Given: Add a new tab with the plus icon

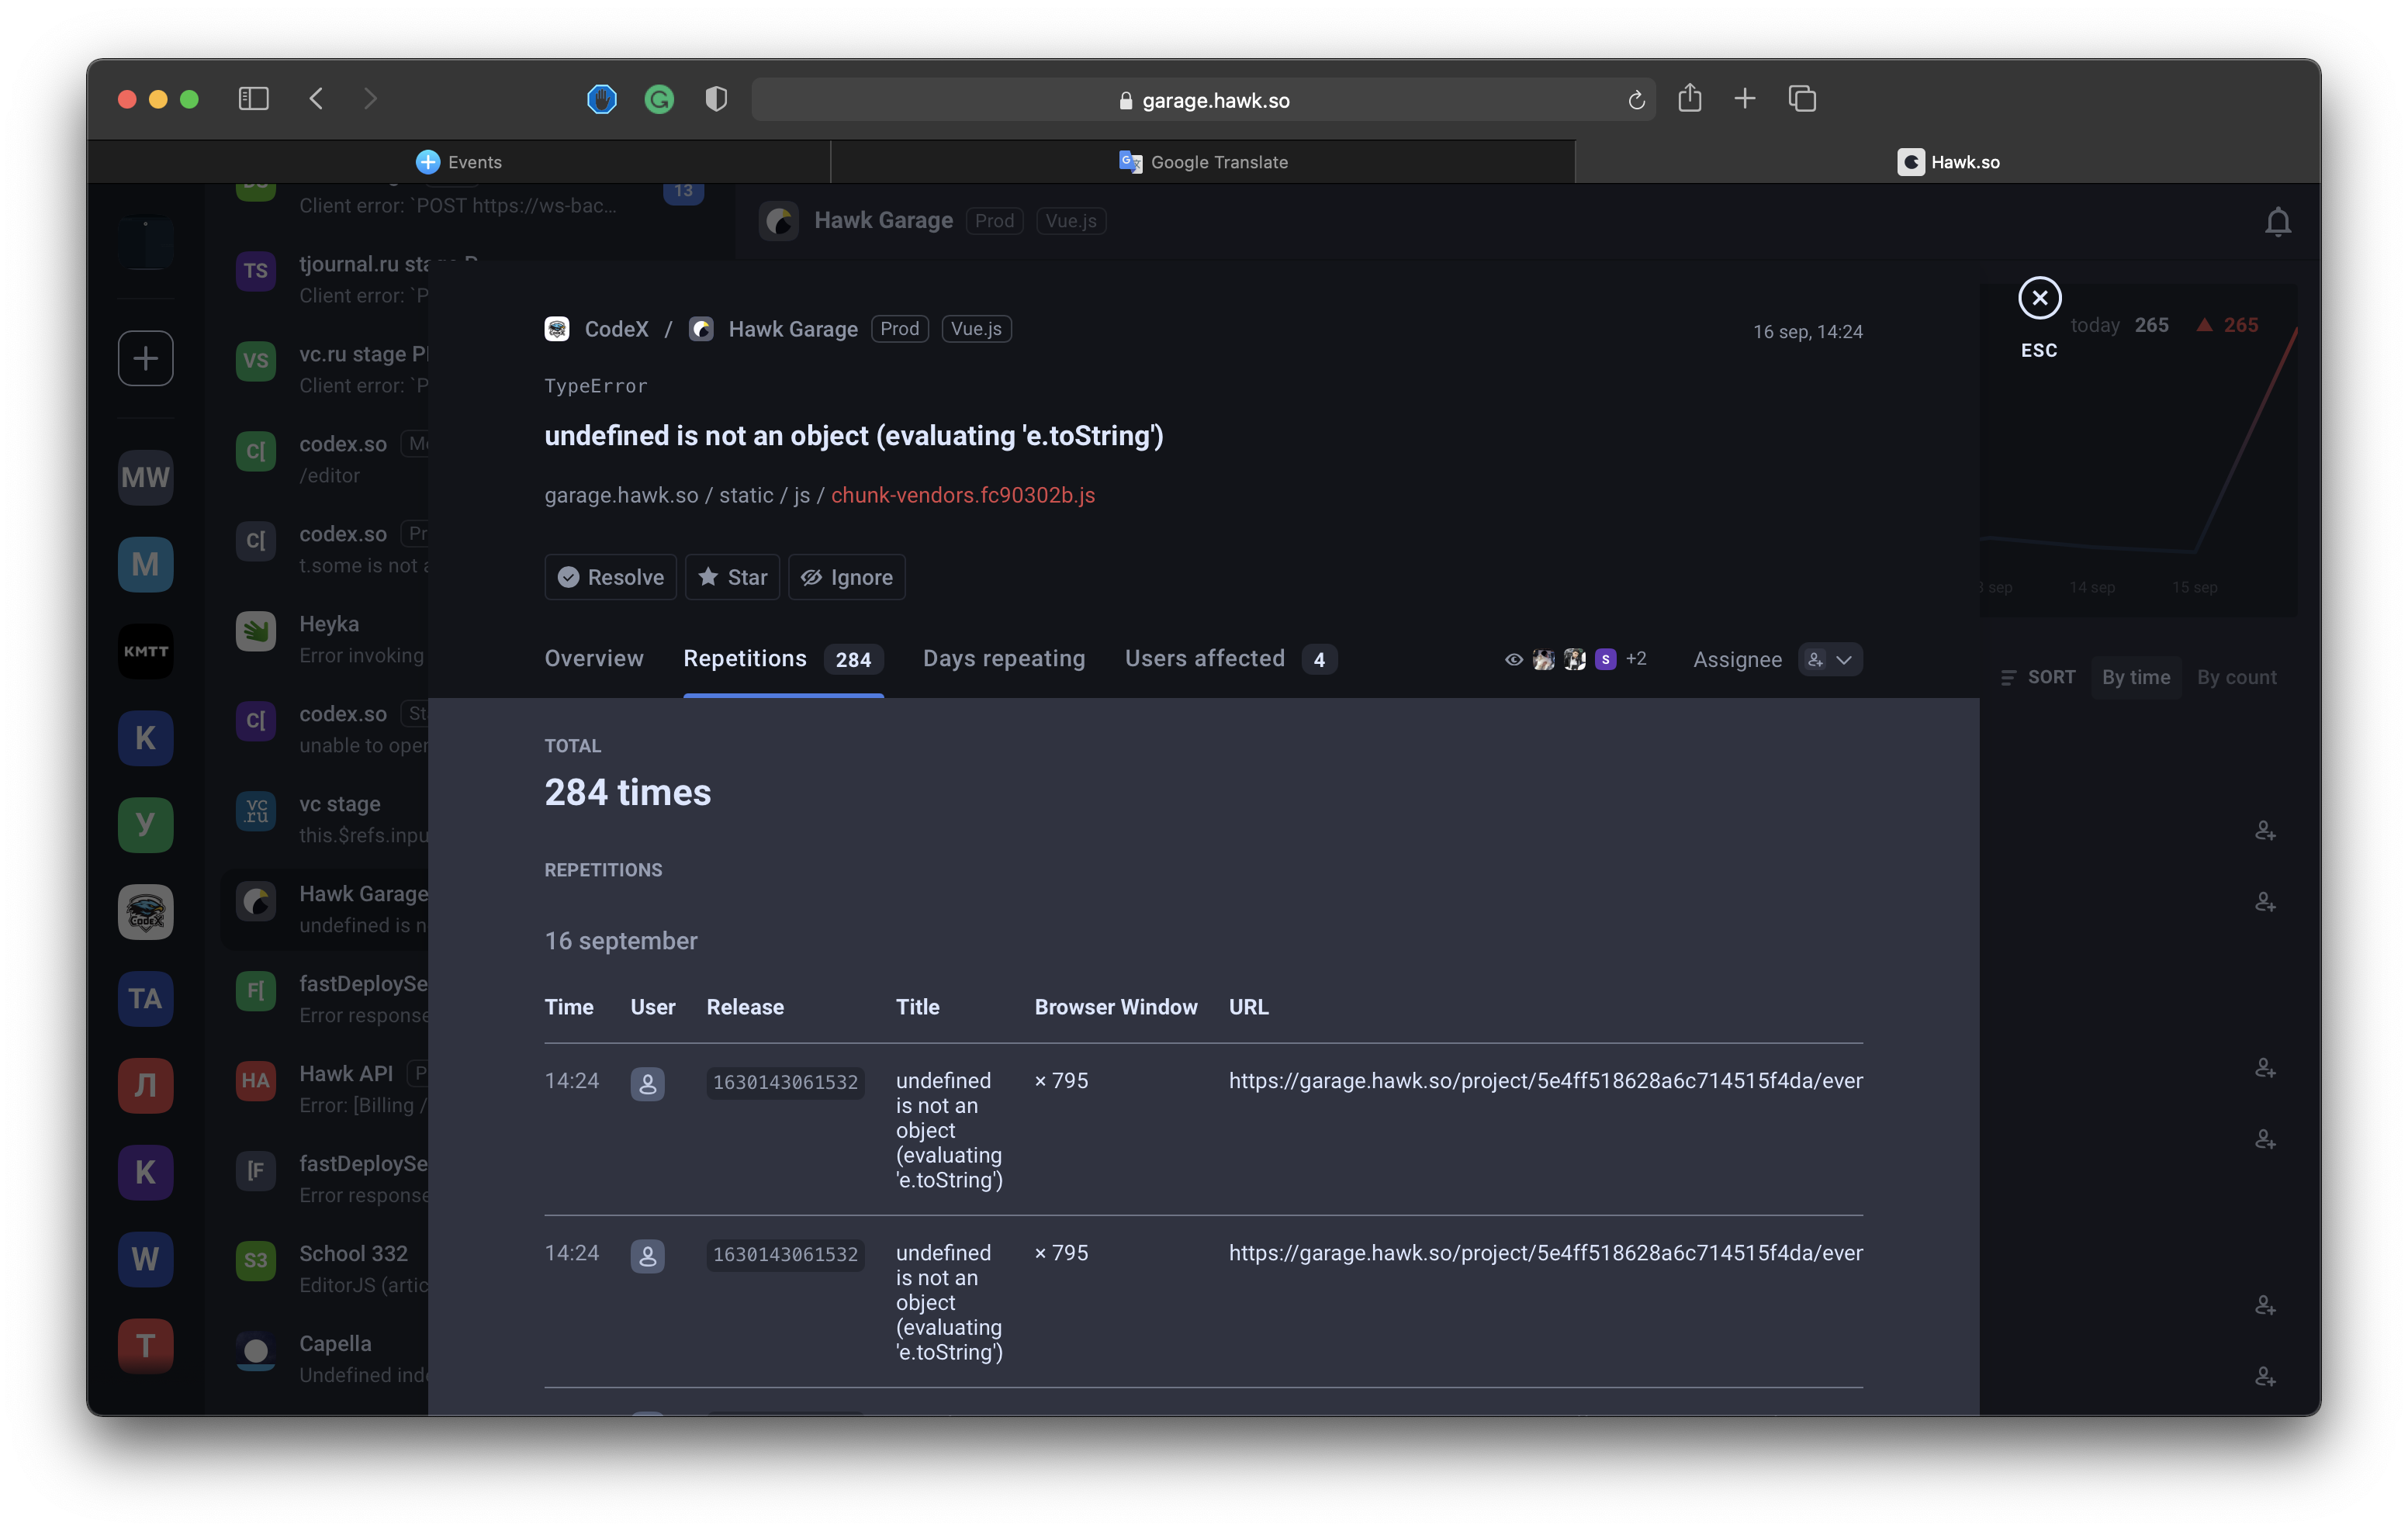Looking at the screenshot, I should coord(1745,99).
